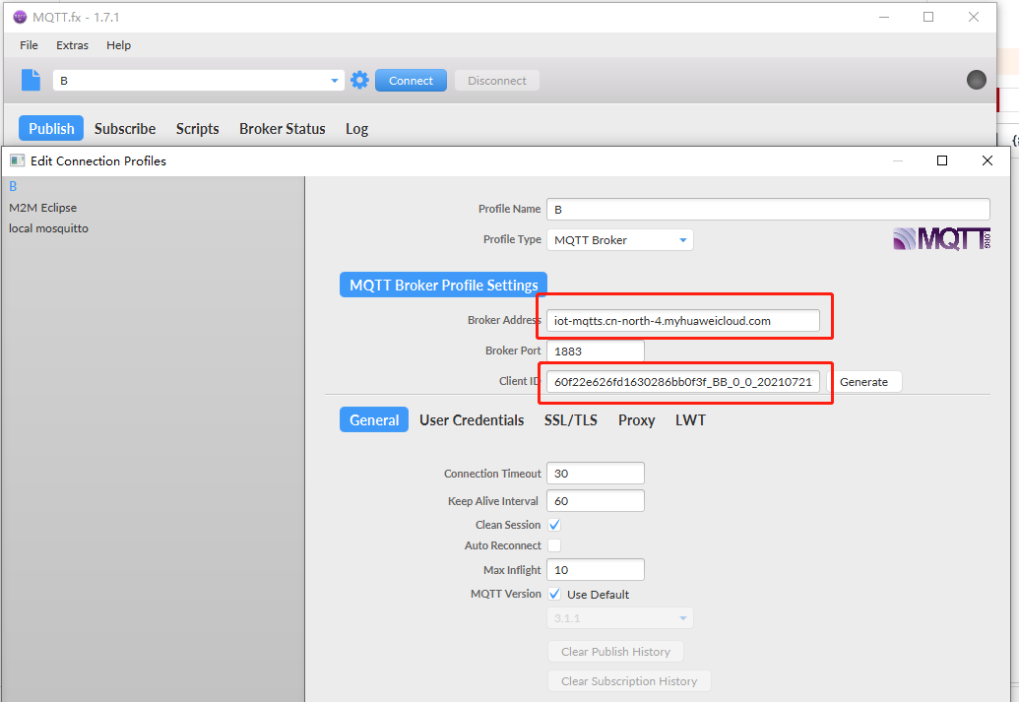Click the Keep Alive Interval field
This screenshot has height=702, width=1019.
tap(596, 500)
